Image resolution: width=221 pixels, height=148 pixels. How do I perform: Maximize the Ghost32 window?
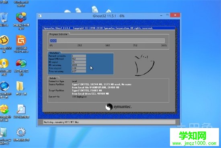[167, 15]
